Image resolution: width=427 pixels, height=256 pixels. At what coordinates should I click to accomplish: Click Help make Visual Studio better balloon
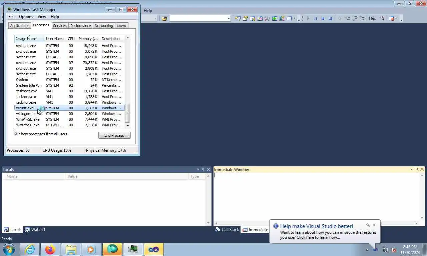tap(325, 232)
